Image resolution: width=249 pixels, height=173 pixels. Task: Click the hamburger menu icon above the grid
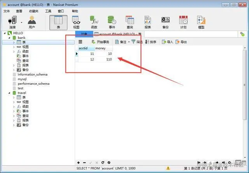81,42
